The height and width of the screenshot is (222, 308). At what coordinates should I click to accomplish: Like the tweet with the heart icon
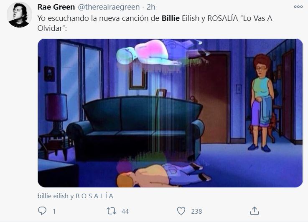coord(181,211)
